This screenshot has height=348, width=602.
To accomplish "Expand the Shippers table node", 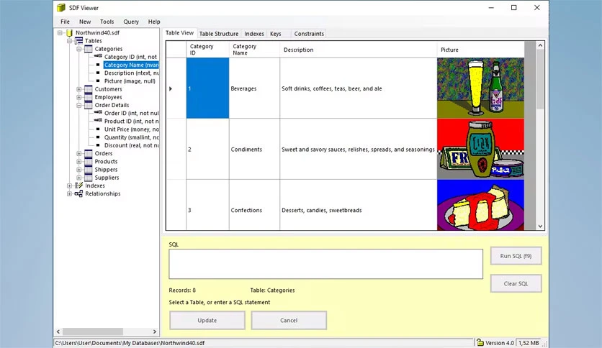I will pos(78,170).
